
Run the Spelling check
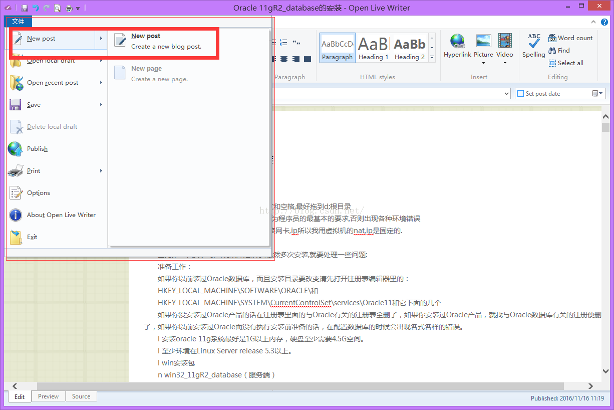tap(534, 46)
